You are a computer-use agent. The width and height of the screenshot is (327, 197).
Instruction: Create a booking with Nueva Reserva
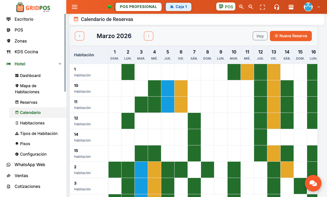coord(291,36)
